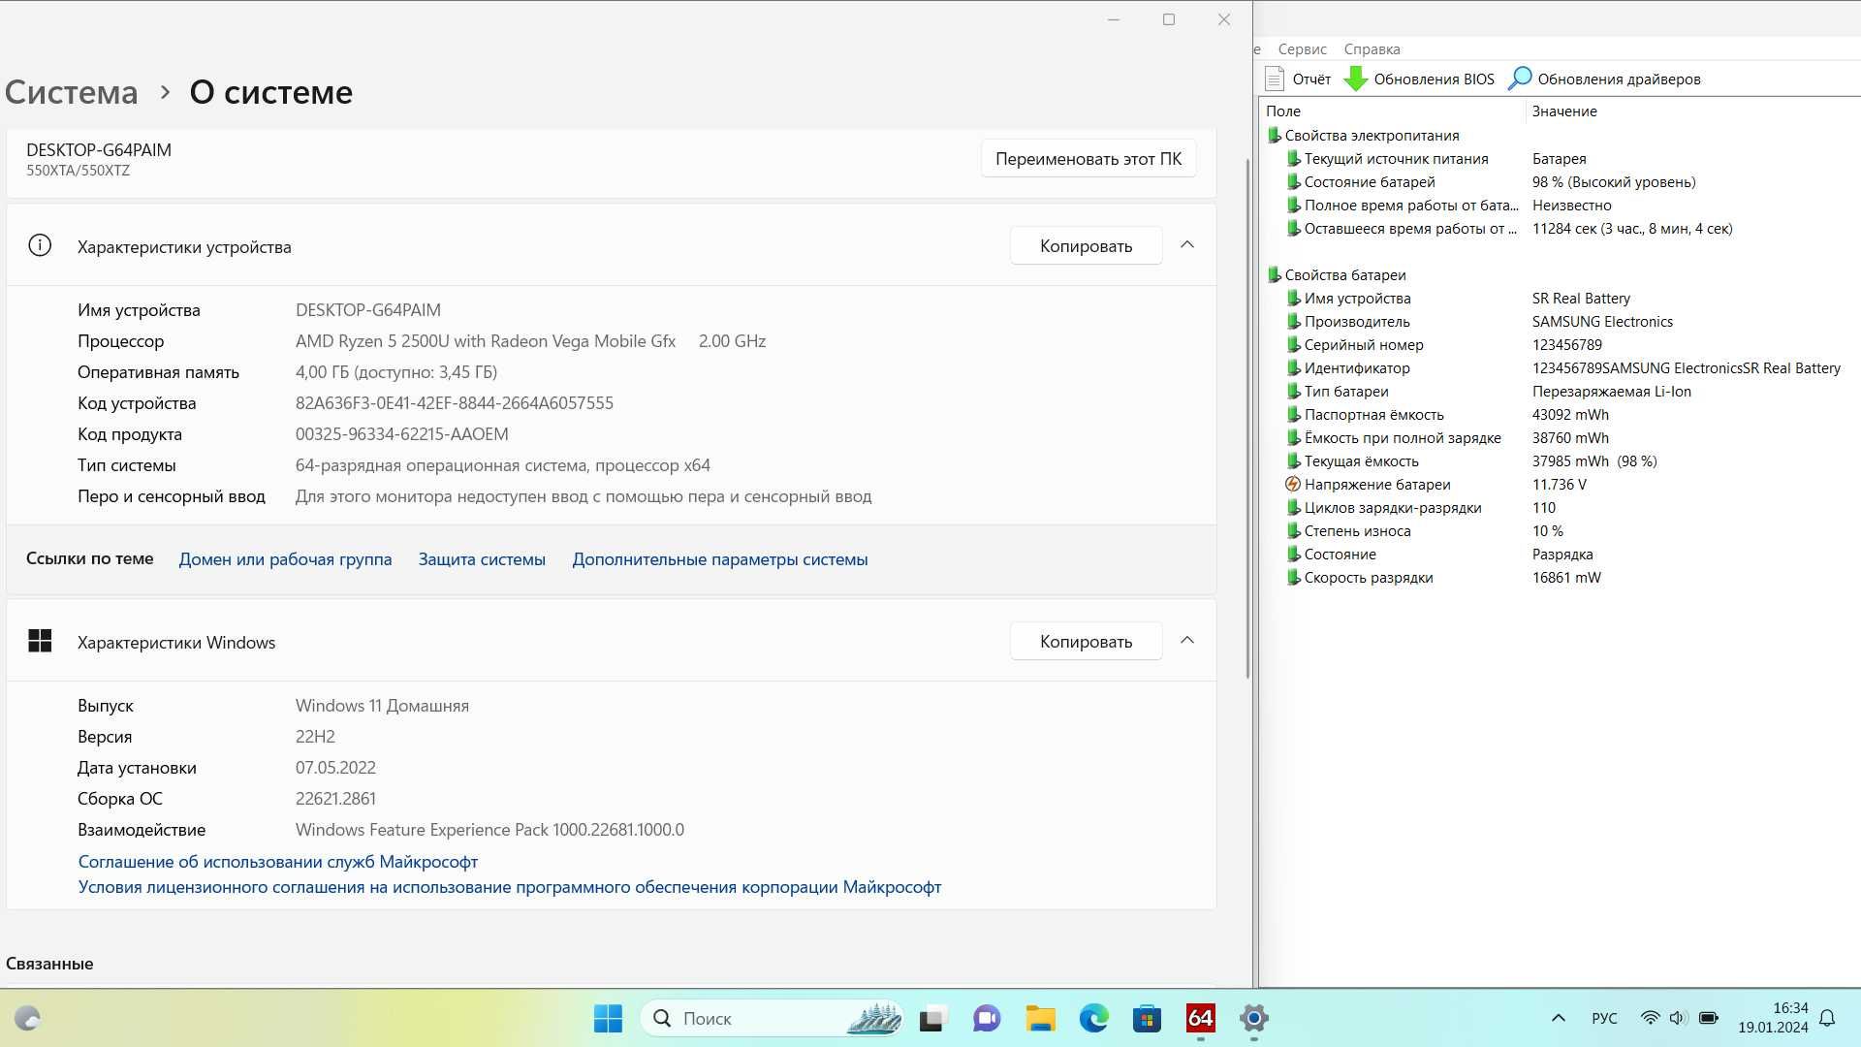Viewport: 1861px width, 1047px height.
Task: Select the Оставшееся время работы row
Action: [x=1561, y=229]
